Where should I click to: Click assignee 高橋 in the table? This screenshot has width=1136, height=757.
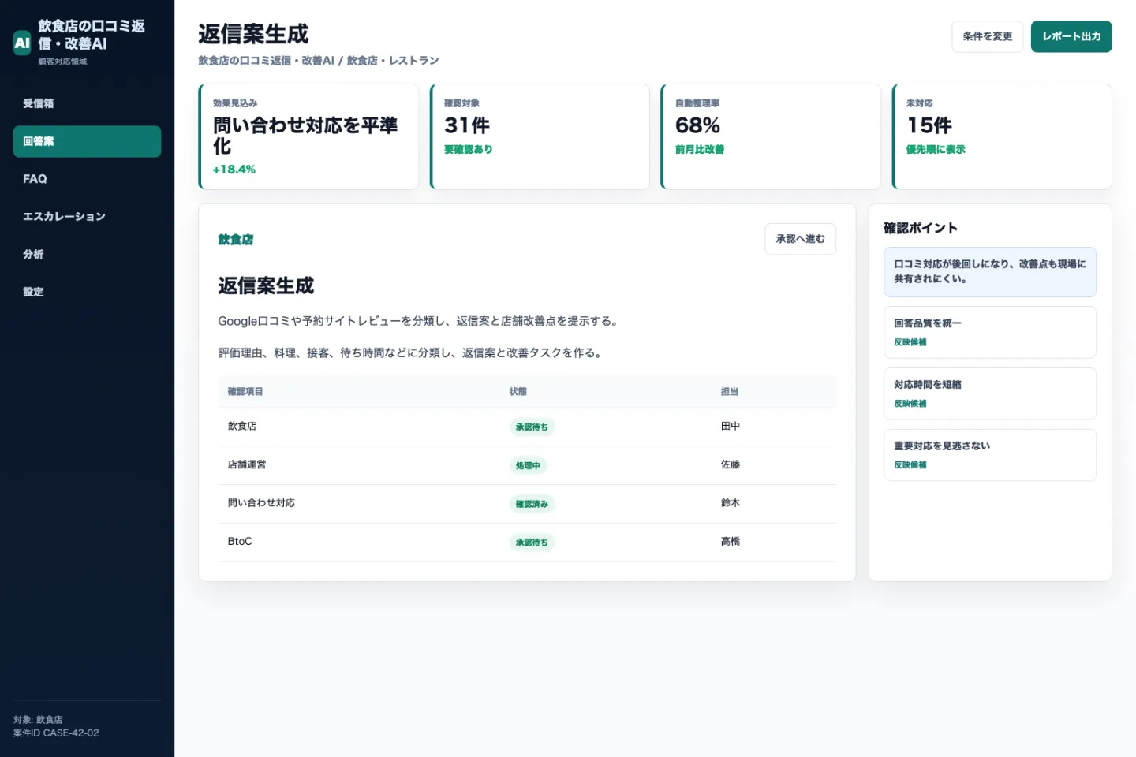click(x=731, y=541)
